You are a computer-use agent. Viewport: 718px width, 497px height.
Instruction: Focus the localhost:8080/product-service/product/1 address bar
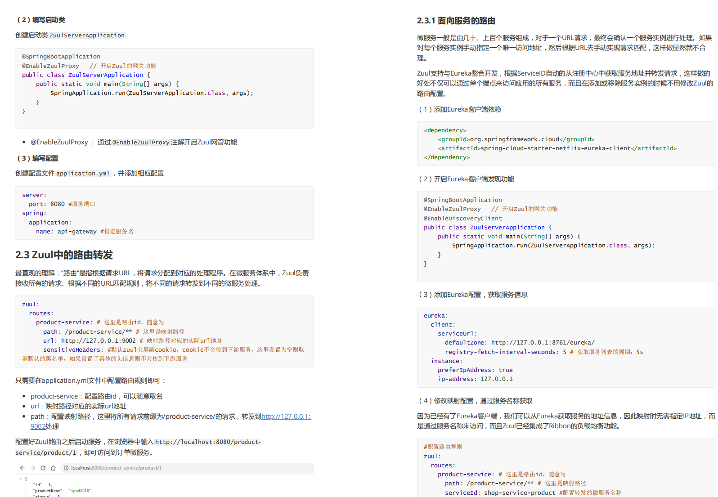pos(187,468)
